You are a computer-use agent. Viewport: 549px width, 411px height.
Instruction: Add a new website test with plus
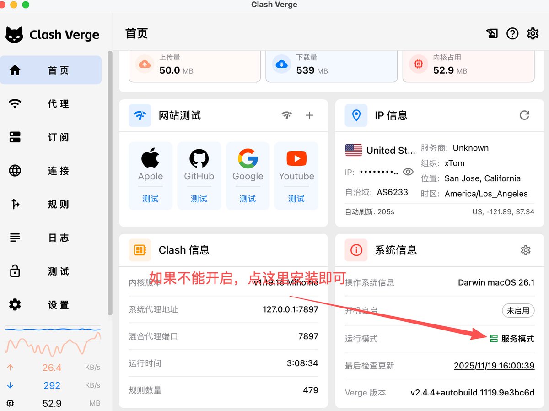(309, 115)
